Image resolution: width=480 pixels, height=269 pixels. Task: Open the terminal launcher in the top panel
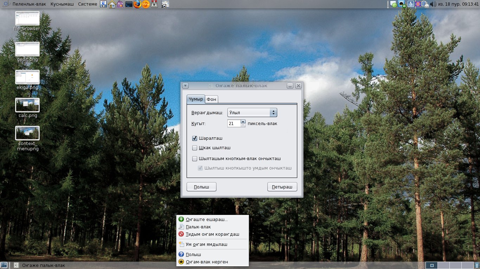click(x=129, y=4)
